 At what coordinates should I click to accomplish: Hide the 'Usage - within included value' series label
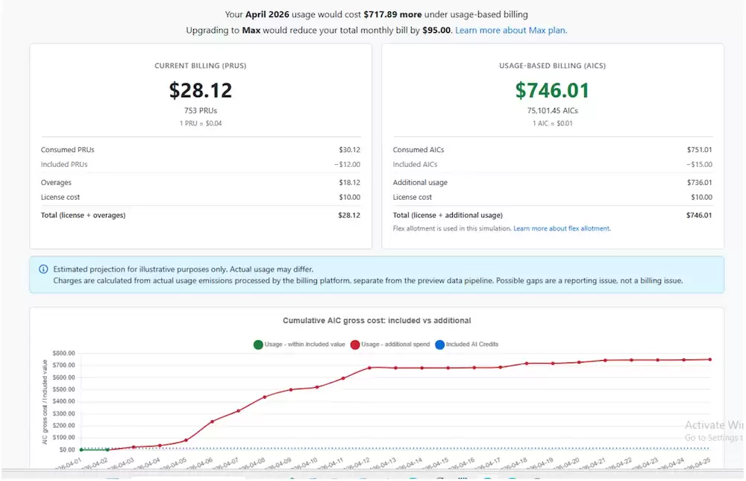pyautogui.click(x=304, y=345)
